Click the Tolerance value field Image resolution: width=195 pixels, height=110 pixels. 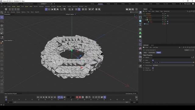coord(156,62)
